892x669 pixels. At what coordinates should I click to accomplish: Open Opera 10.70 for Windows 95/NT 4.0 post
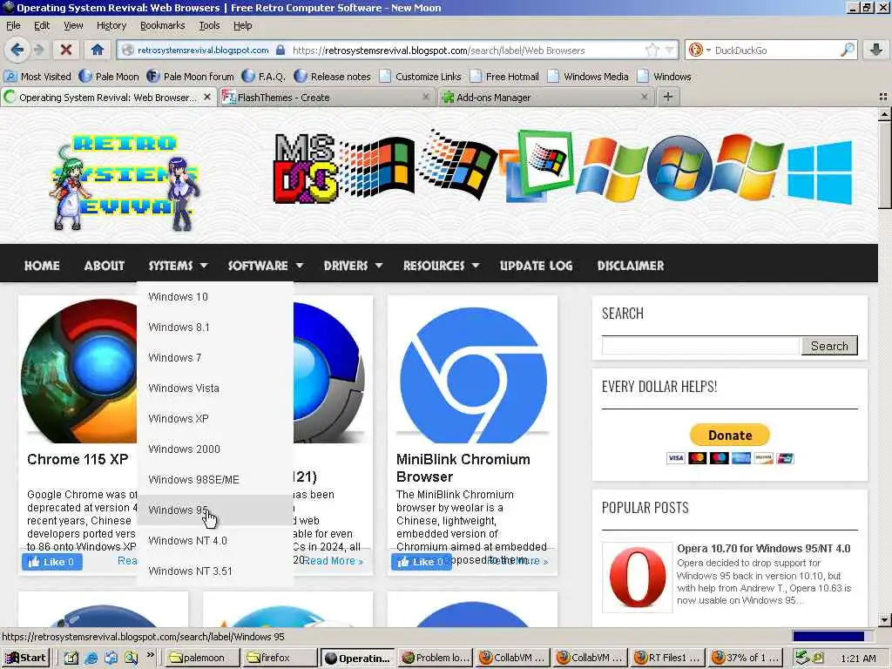coord(763,549)
